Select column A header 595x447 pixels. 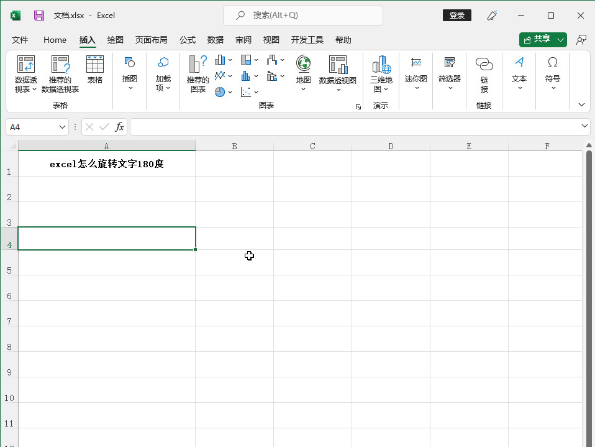[x=107, y=146]
